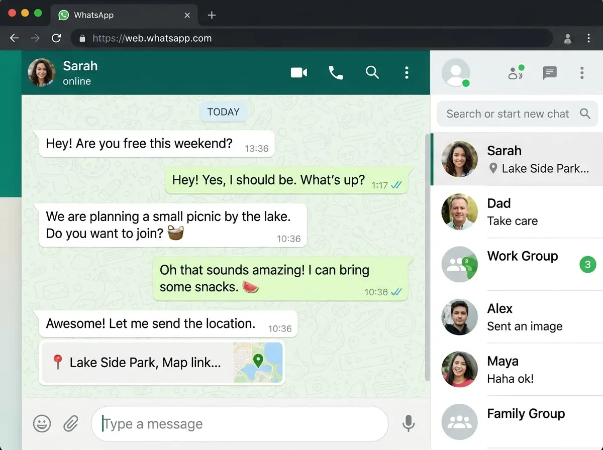Open the chat header menu dots
Screen dimensions: 603x450
(407, 73)
